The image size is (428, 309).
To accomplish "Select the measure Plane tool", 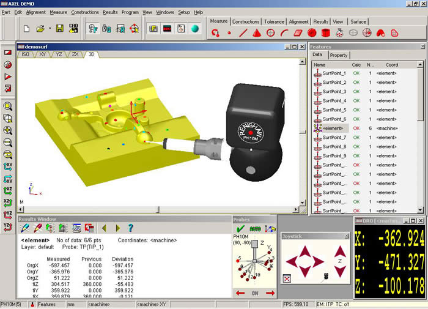I will pyautogui.click(x=298, y=33).
